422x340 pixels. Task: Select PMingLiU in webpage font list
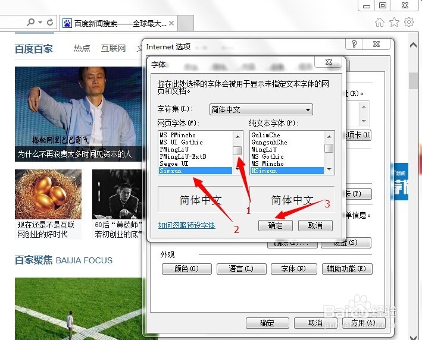coord(195,149)
